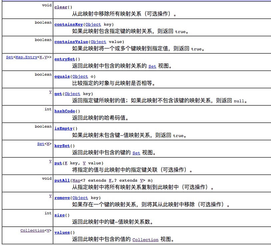Viewport: 271px width, 246px height.
Task: Open the equals method link
Action: click(x=62, y=76)
